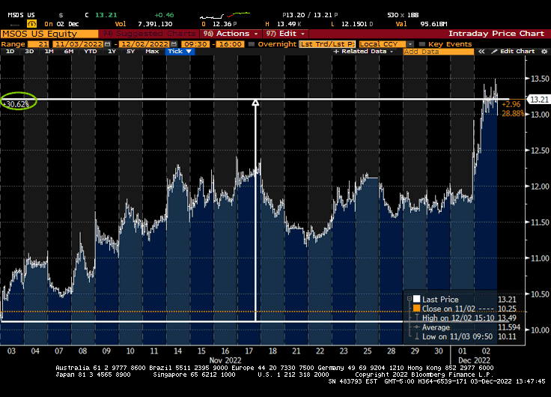This screenshot has width=551, height=397.
Task: Click the Lst Trd/Lst P field
Action: (327, 44)
